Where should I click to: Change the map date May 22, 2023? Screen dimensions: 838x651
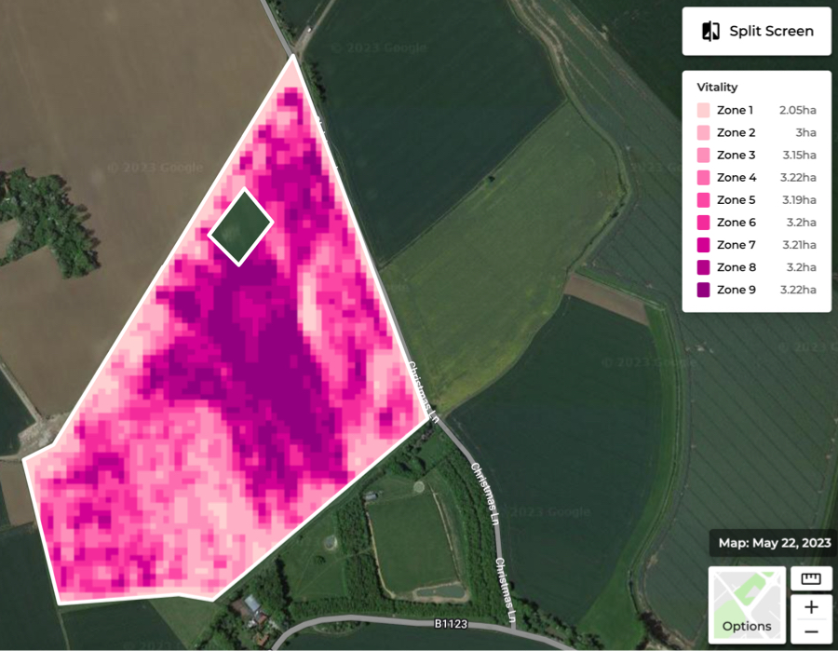pyautogui.click(x=774, y=543)
